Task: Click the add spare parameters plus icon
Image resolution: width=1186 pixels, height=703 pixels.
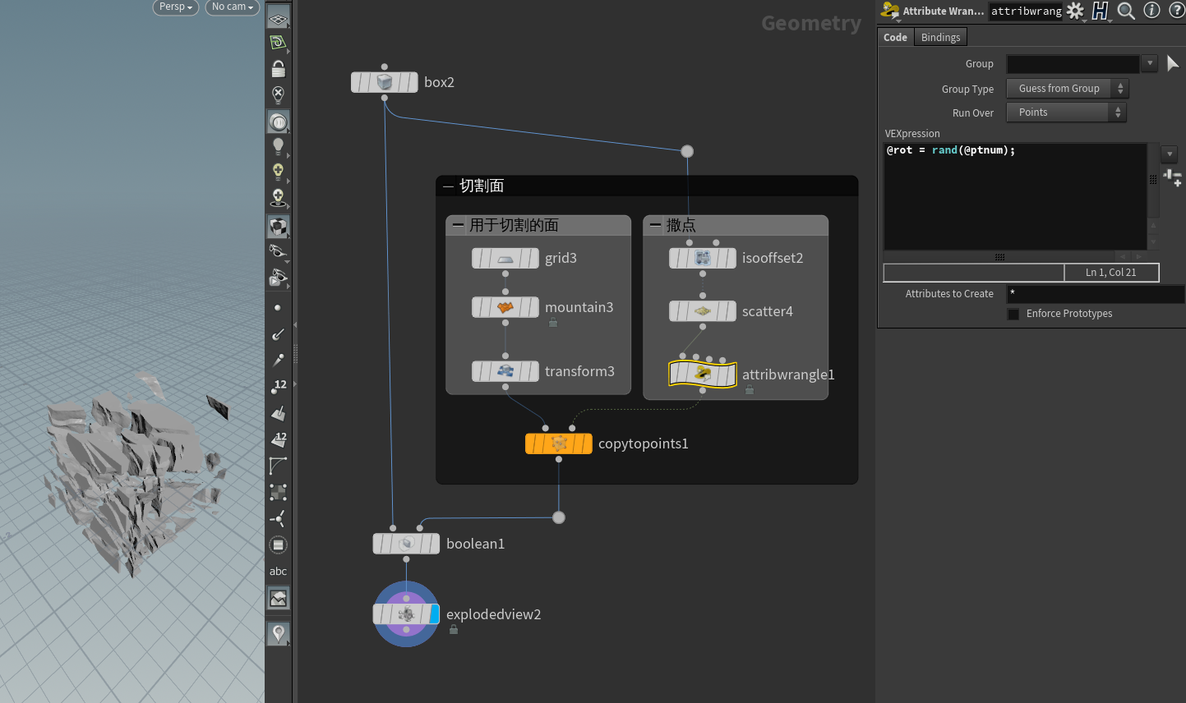Action: click(1173, 178)
